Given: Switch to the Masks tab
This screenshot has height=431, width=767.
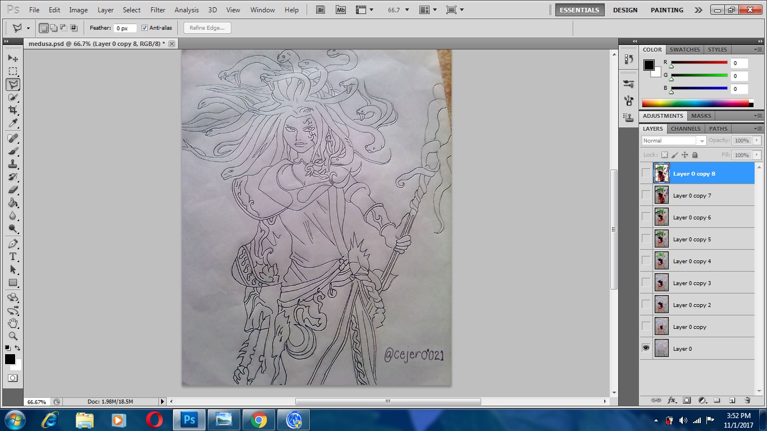Looking at the screenshot, I should tap(701, 116).
